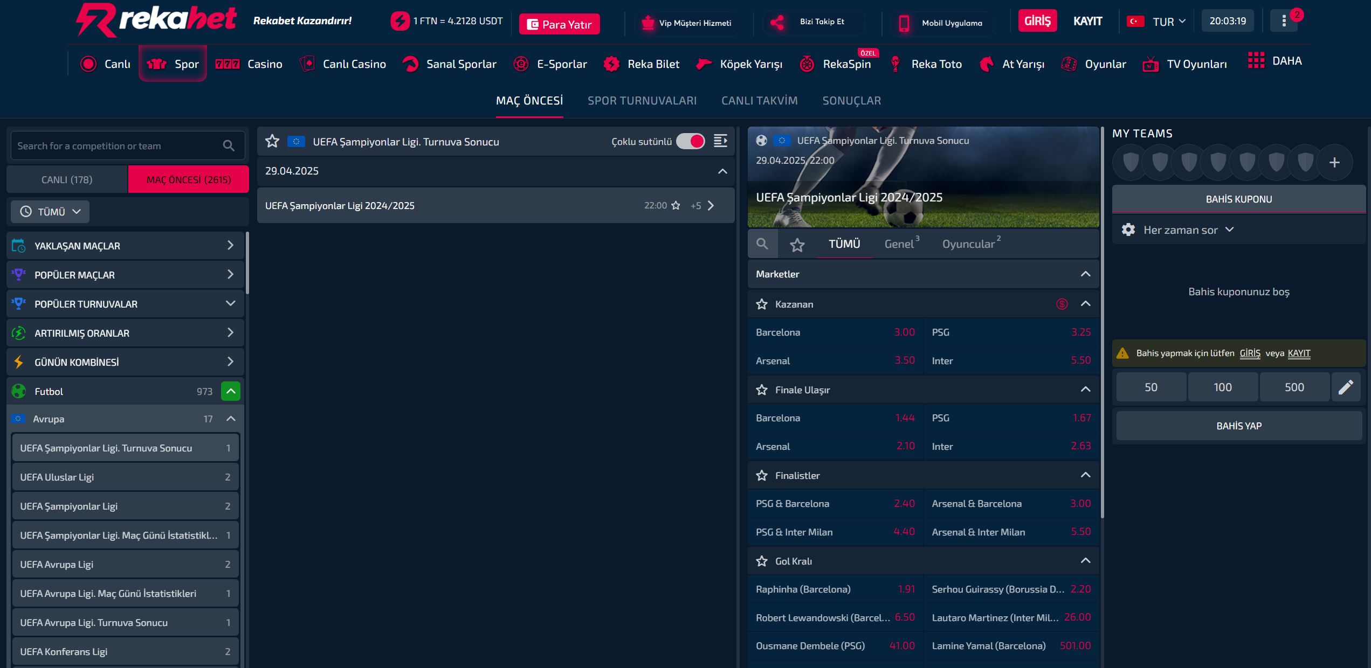Open the DAHA grid menu icon
This screenshot has width=1371, height=668.
1256,60
